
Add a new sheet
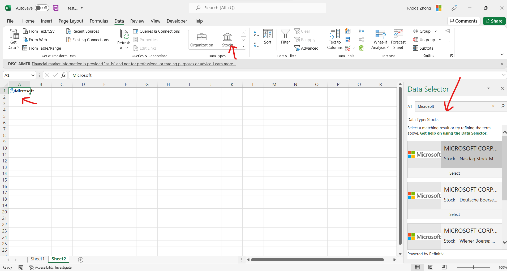[81, 260]
